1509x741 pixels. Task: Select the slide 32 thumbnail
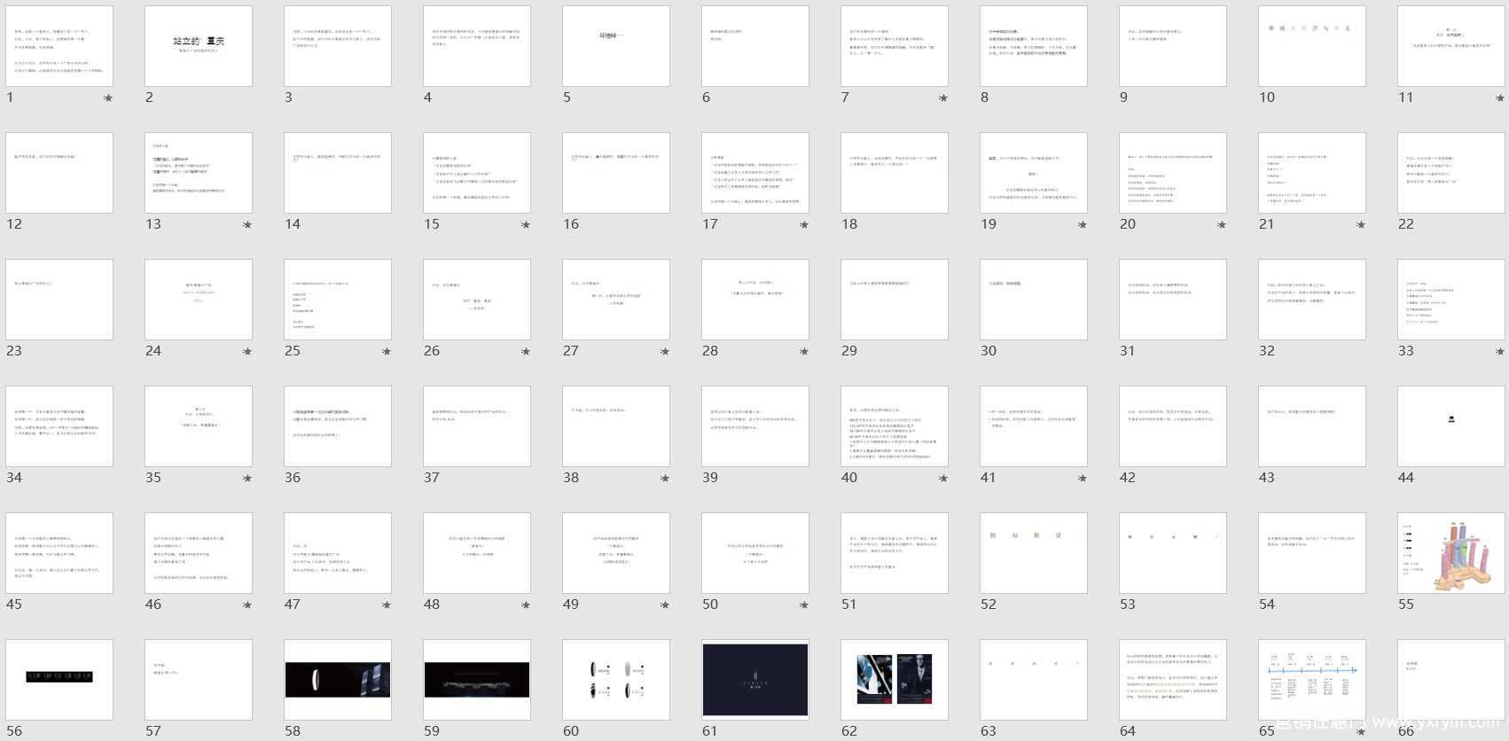click(x=1312, y=300)
